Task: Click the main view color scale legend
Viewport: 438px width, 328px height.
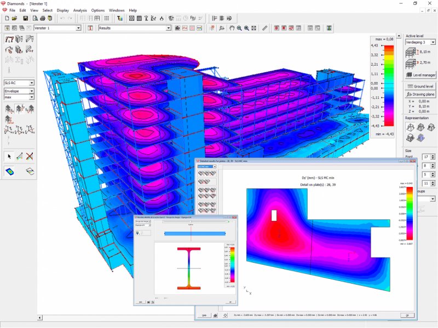Action: click(389, 86)
